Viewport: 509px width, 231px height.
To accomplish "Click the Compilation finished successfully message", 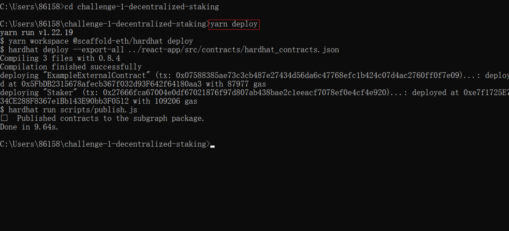I will (71, 67).
